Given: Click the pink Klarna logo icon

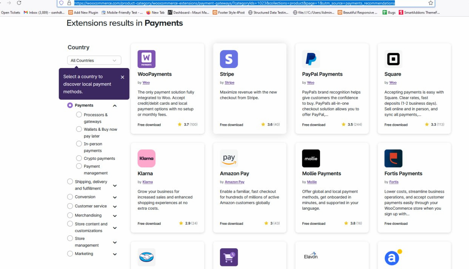Looking at the screenshot, I should click(x=147, y=158).
